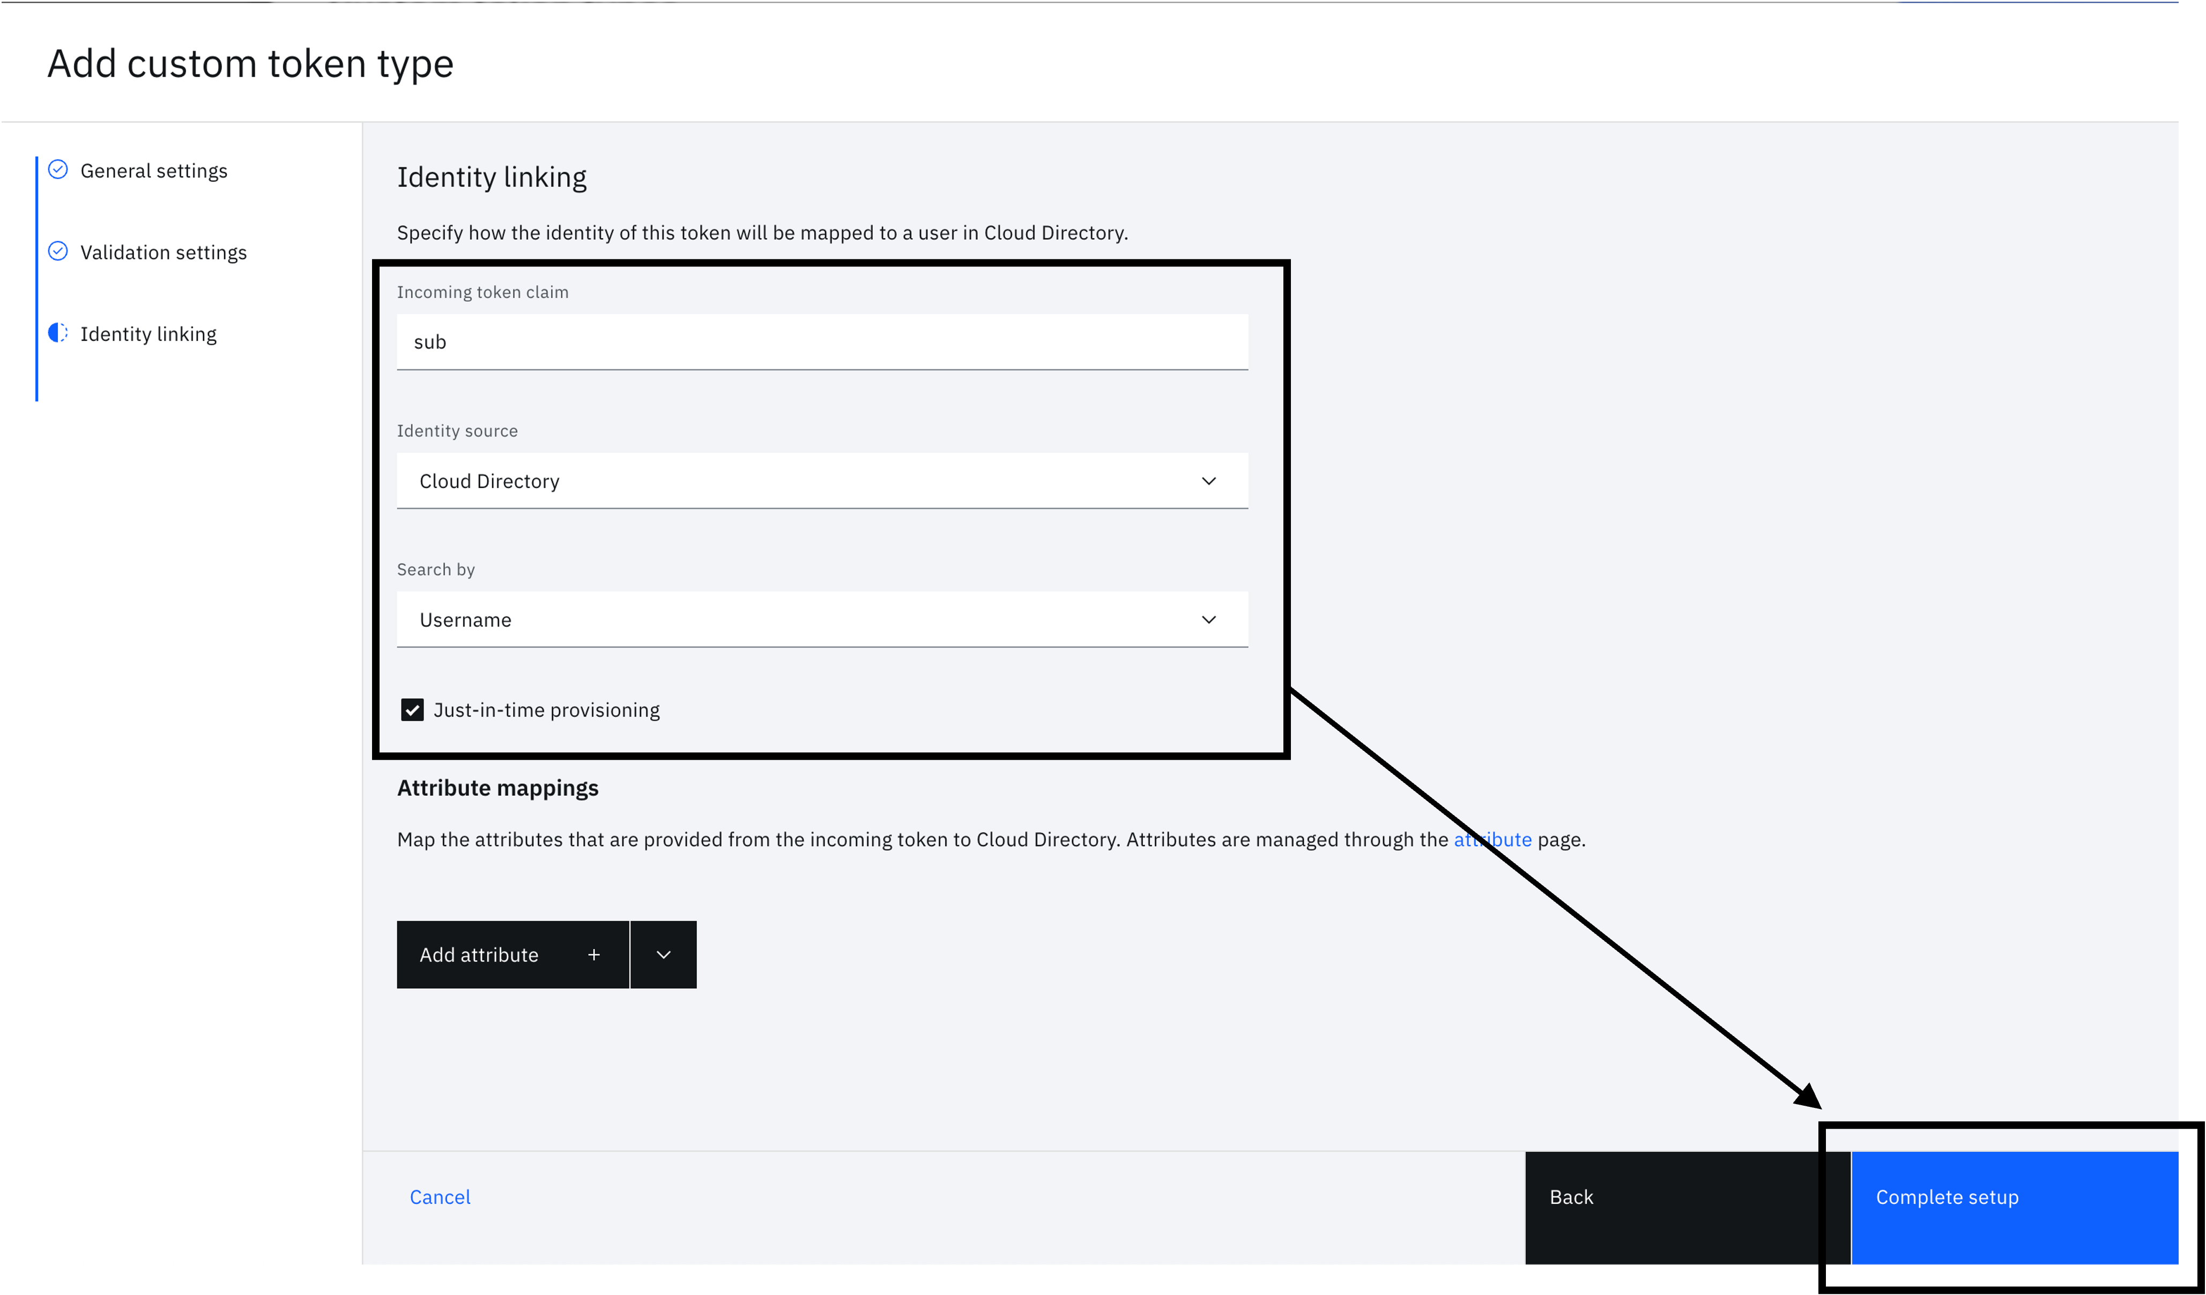Screen dimensions: 2206x1295
Task: Click the plus icon on Add attribute
Action: pyautogui.click(x=593, y=954)
